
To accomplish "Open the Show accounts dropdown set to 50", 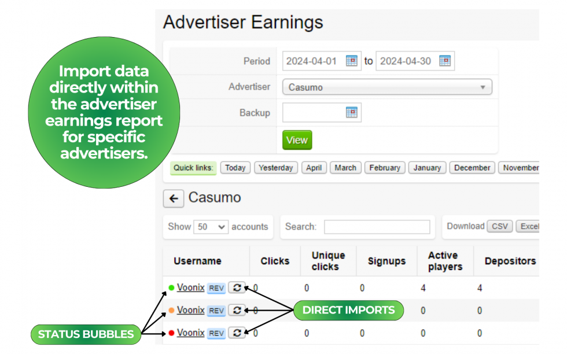I will [x=211, y=227].
